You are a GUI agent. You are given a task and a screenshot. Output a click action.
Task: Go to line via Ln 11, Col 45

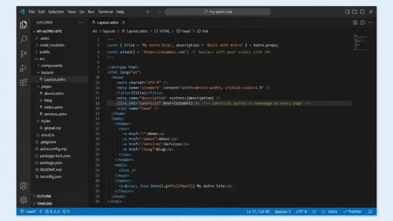pos(258,211)
